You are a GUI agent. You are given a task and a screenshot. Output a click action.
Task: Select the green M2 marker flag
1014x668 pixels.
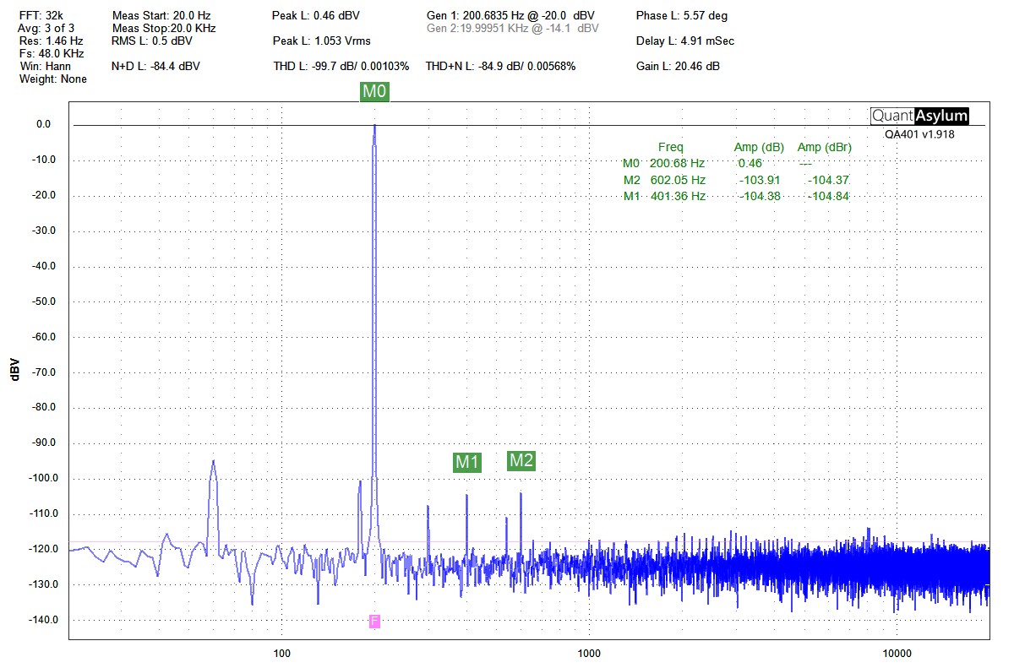(521, 460)
